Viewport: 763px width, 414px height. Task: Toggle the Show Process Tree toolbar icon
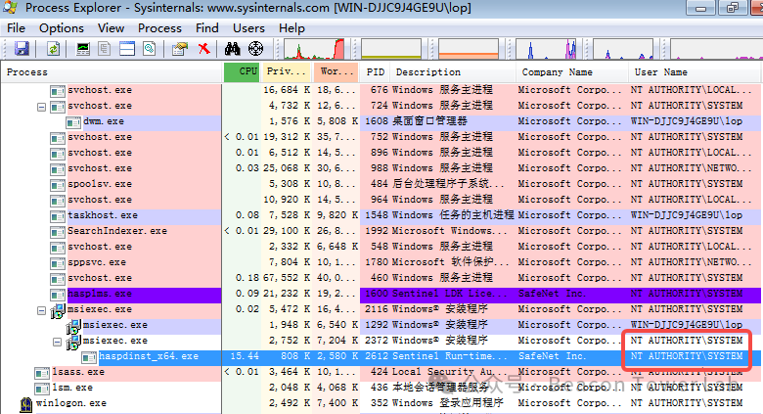click(104, 49)
